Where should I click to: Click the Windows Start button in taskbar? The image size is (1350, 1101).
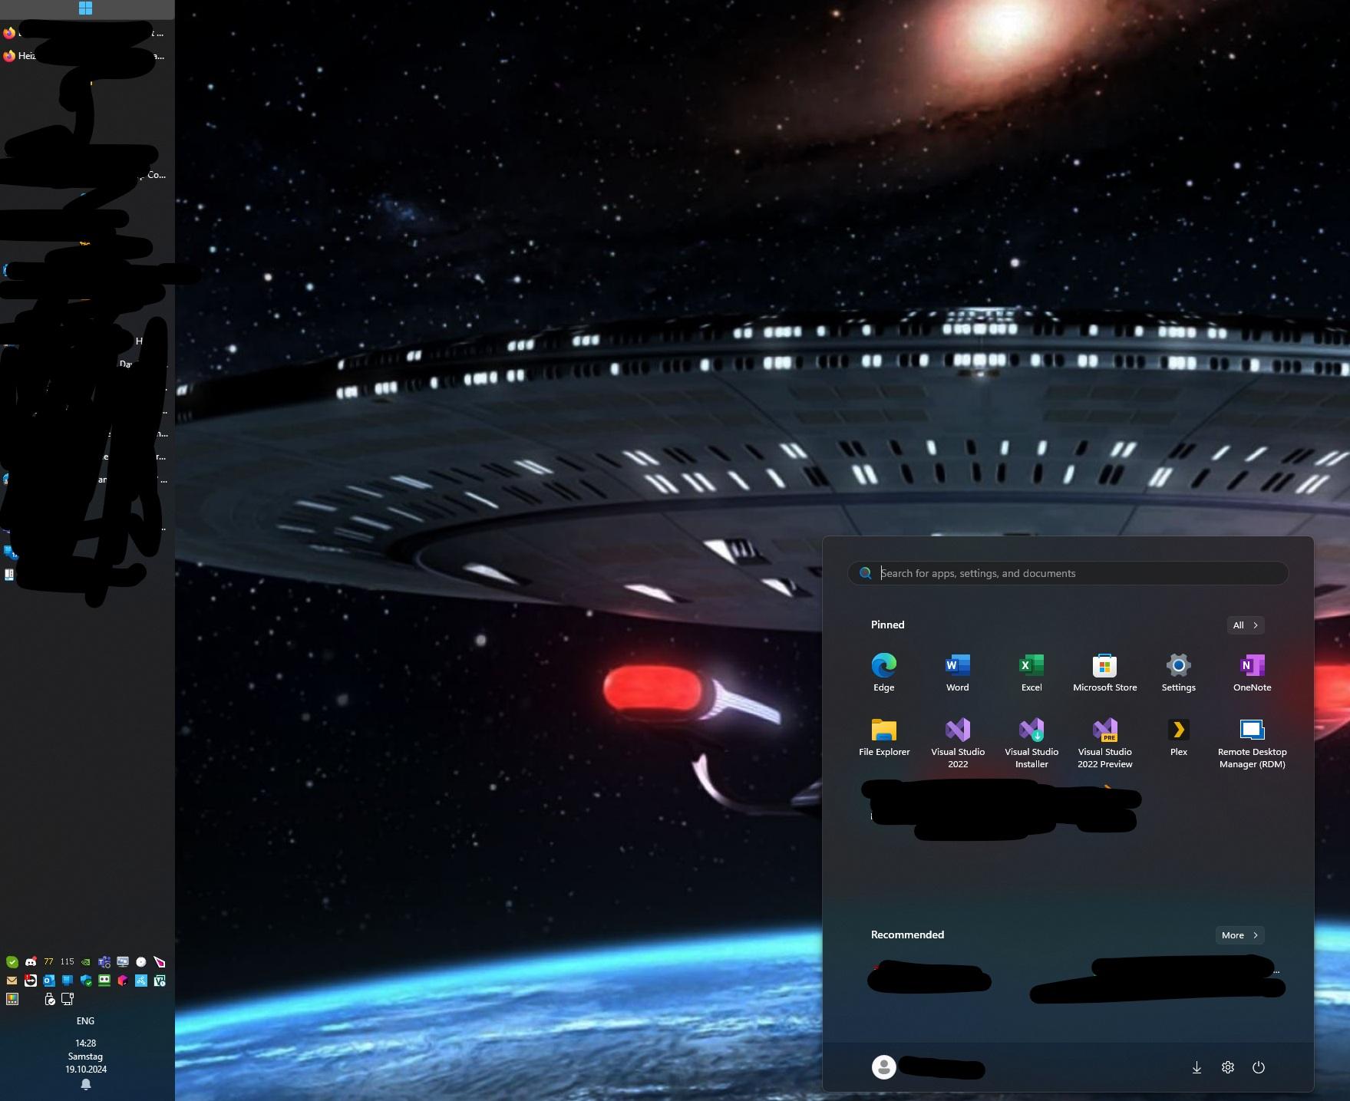click(x=85, y=8)
